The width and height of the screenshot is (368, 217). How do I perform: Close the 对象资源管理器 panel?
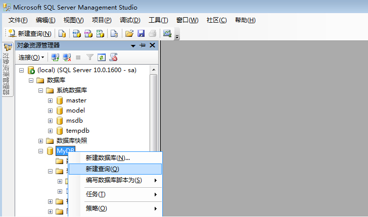click(x=152, y=45)
